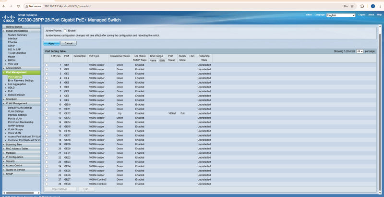Select the radio button for port GE24
The image size is (384, 197).
point(47,166)
